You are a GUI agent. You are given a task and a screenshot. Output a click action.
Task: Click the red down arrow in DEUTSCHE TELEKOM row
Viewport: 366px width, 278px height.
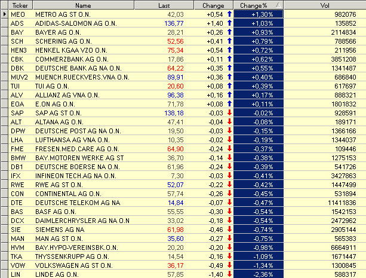coord(229,202)
